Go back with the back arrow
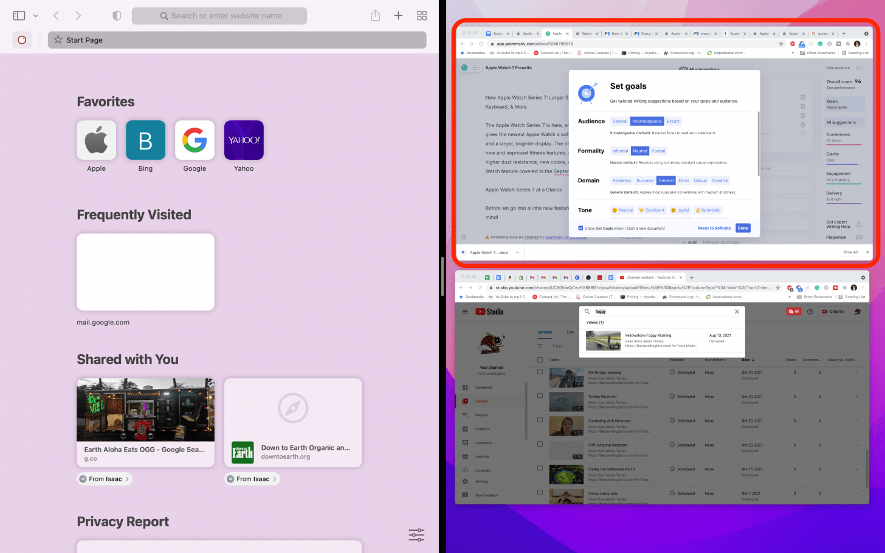The image size is (885, 553). pos(56,16)
